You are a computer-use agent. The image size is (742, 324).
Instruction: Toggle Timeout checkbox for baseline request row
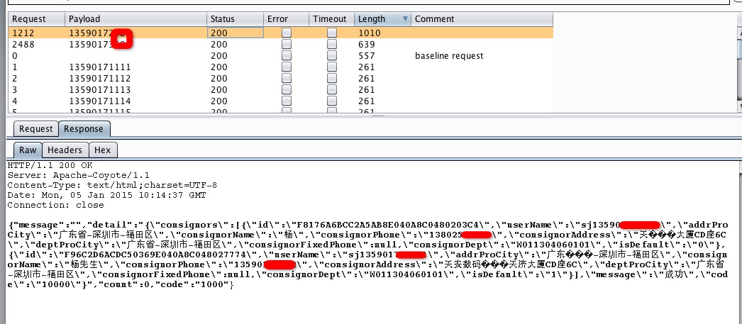332,55
